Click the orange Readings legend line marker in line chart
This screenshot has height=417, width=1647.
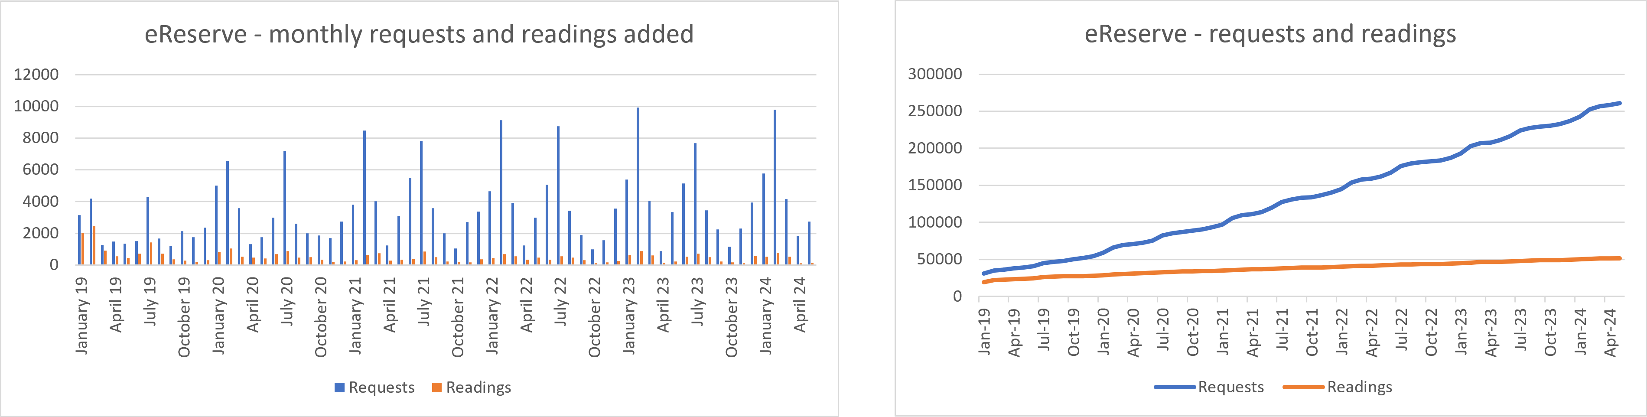[x=1304, y=387]
